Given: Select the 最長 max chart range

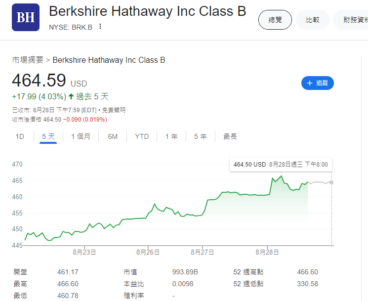Looking at the screenshot, I should [x=230, y=136].
